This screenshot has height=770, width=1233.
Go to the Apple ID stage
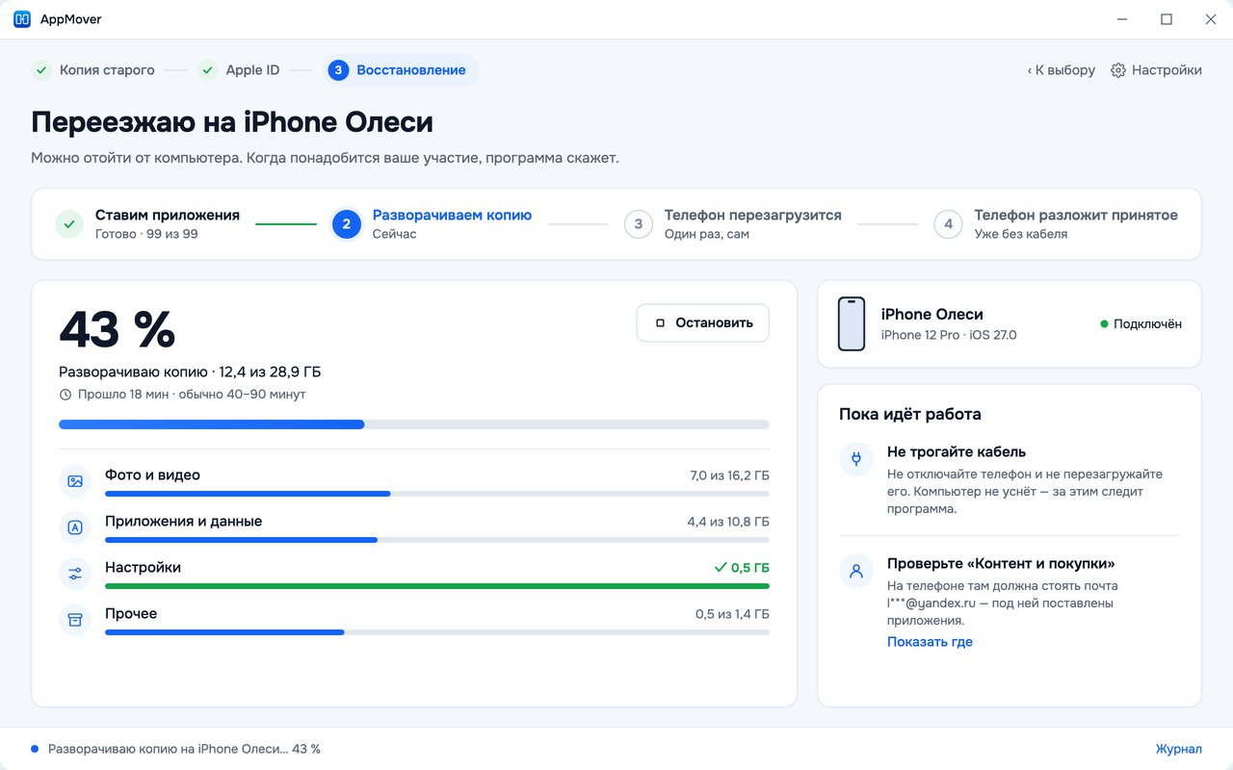click(x=239, y=70)
